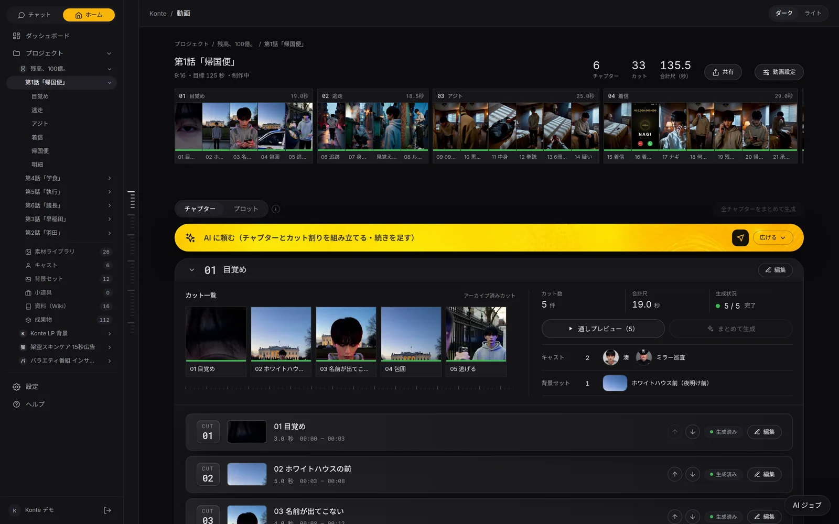Edit chapter 01 目覚め header 編集 button
This screenshot has height=524, width=839.
pyautogui.click(x=775, y=270)
